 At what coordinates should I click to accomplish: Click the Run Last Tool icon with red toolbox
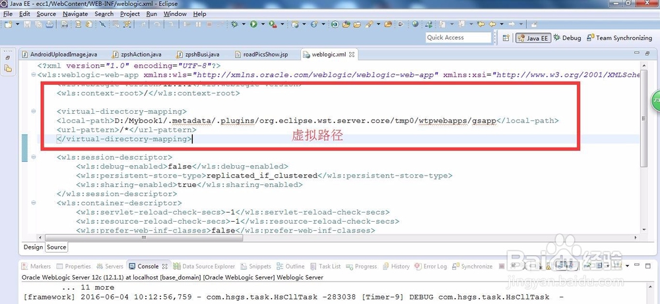click(x=273, y=24)
